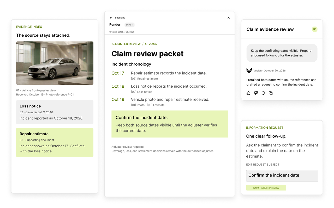Click the Render session title
This screenshot has width=334, height=208.
coord(115,25)
